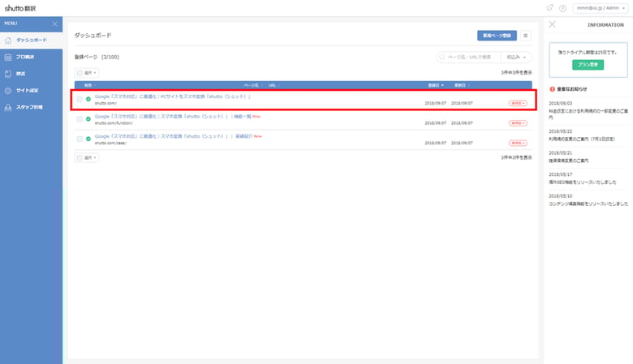The width and height of the screenshot is (633, 364).
Task: Open the page title link for shutto.com/
Action: click(x=173, y=96)
